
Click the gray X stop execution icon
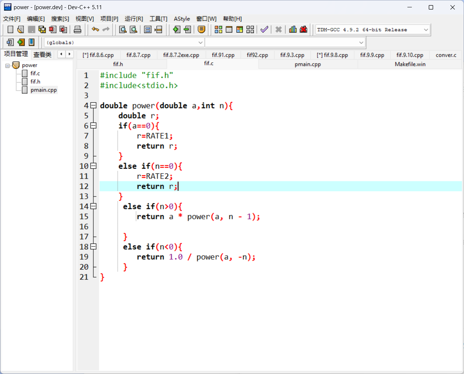pyautogui.click(x=278, y=30)
